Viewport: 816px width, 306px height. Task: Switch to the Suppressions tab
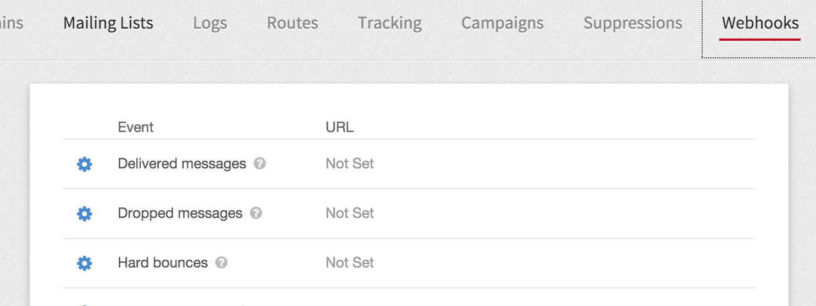click(x=633, y=23)
